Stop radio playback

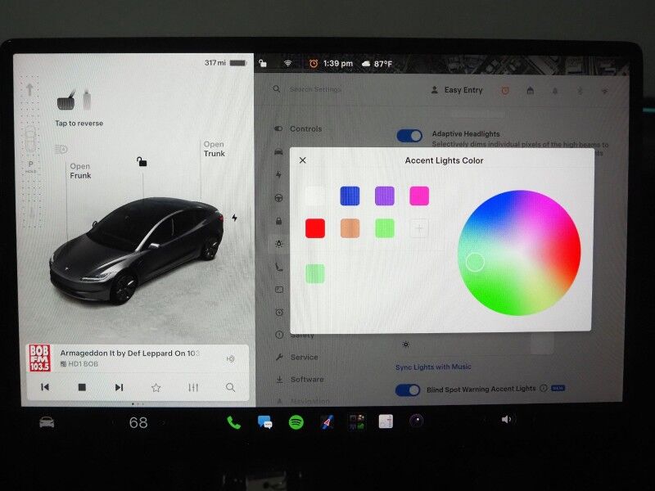(82, 387)
